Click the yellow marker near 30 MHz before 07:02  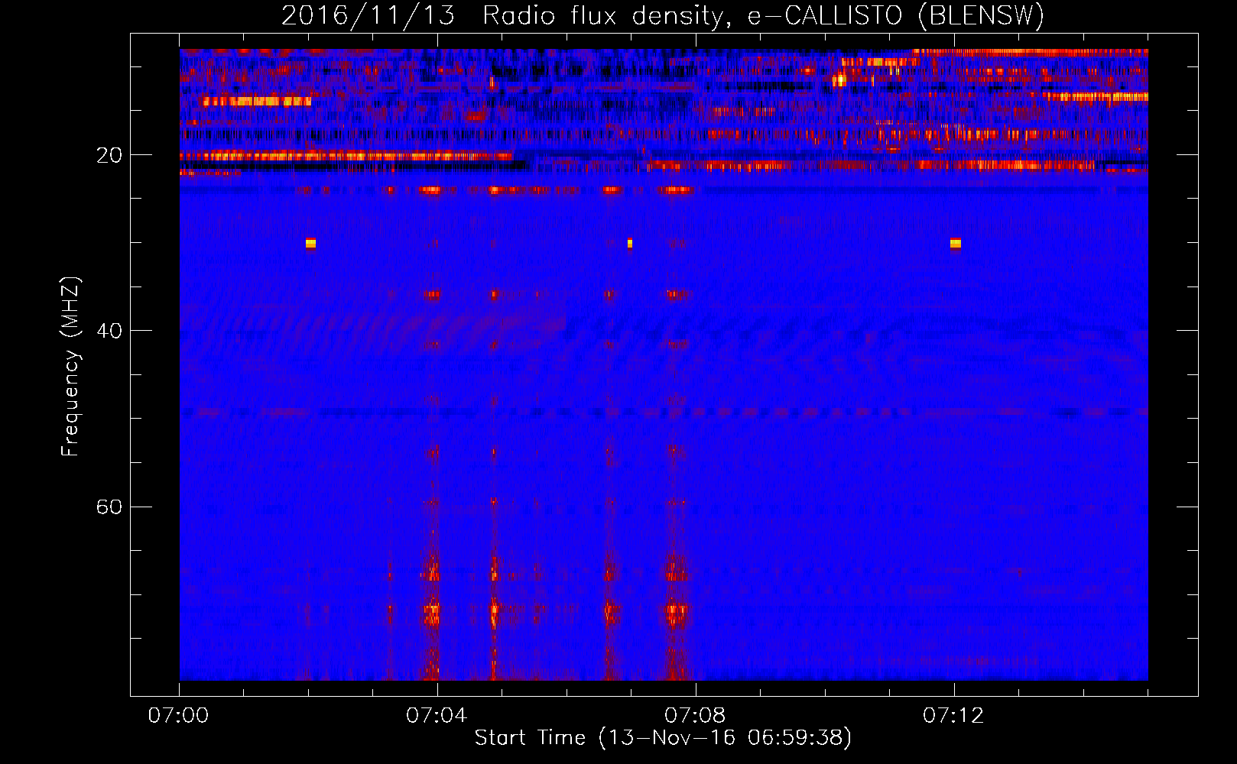pyautogui.click(x=310, y=244)
